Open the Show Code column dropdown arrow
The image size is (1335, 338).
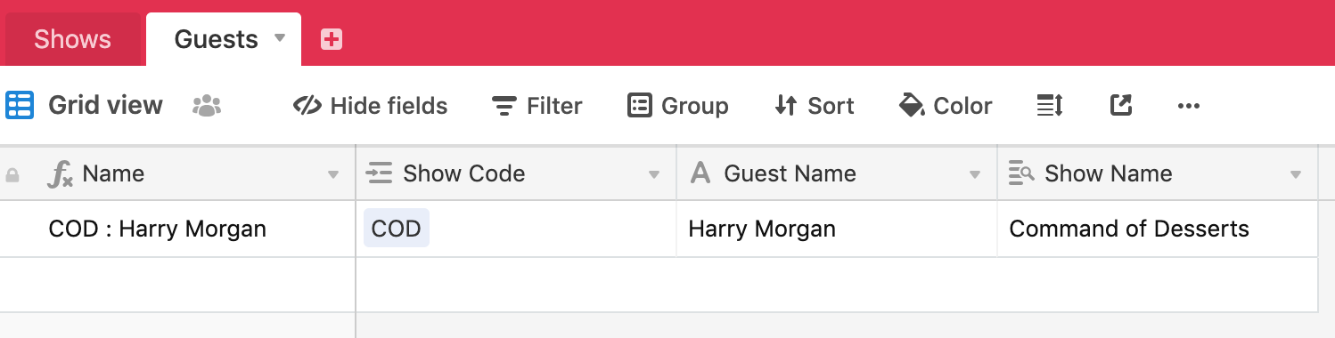click(x=654, y=174)
